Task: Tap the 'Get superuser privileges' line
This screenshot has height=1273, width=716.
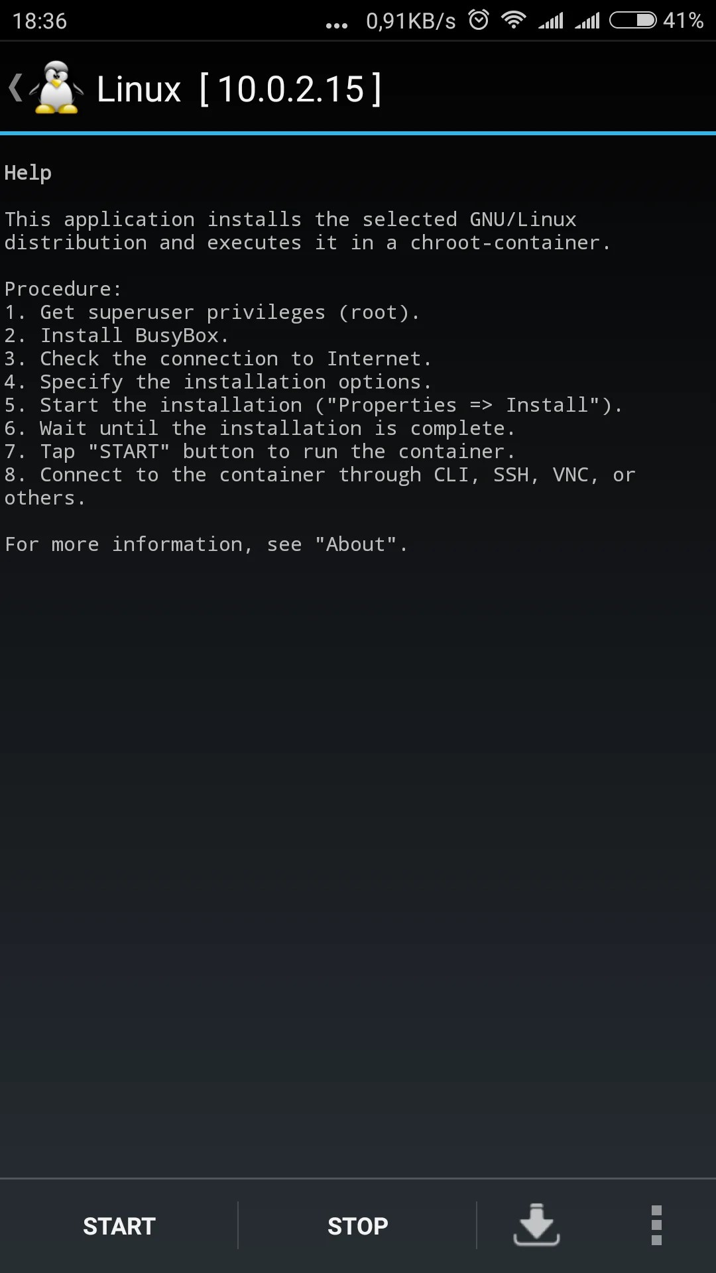Action: (x=212, y=312)
